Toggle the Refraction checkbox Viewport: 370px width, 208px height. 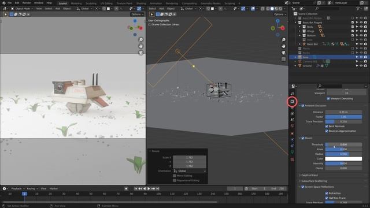point(327,193)
